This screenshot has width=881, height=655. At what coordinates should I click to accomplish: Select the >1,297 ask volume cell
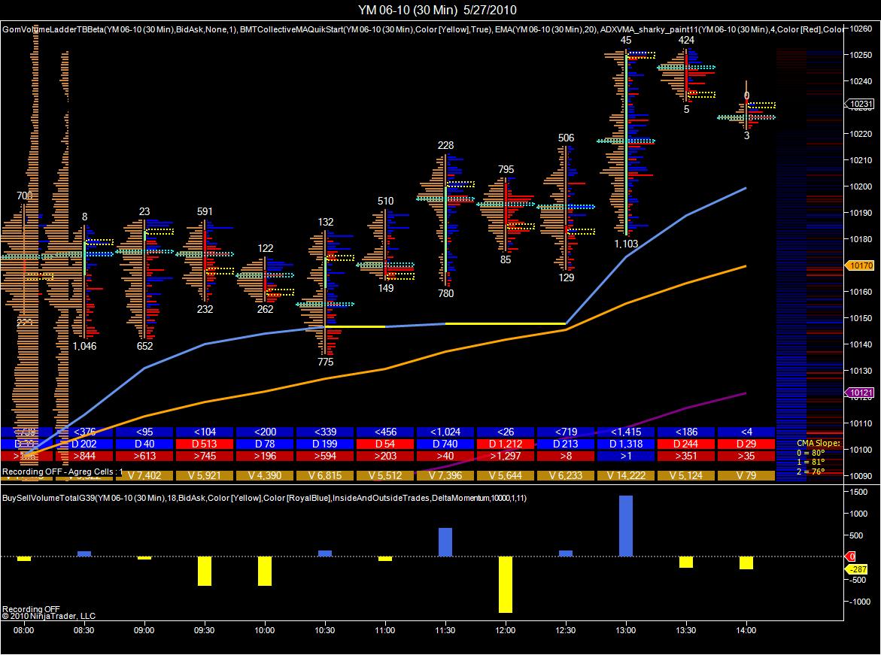pos(505,456)
